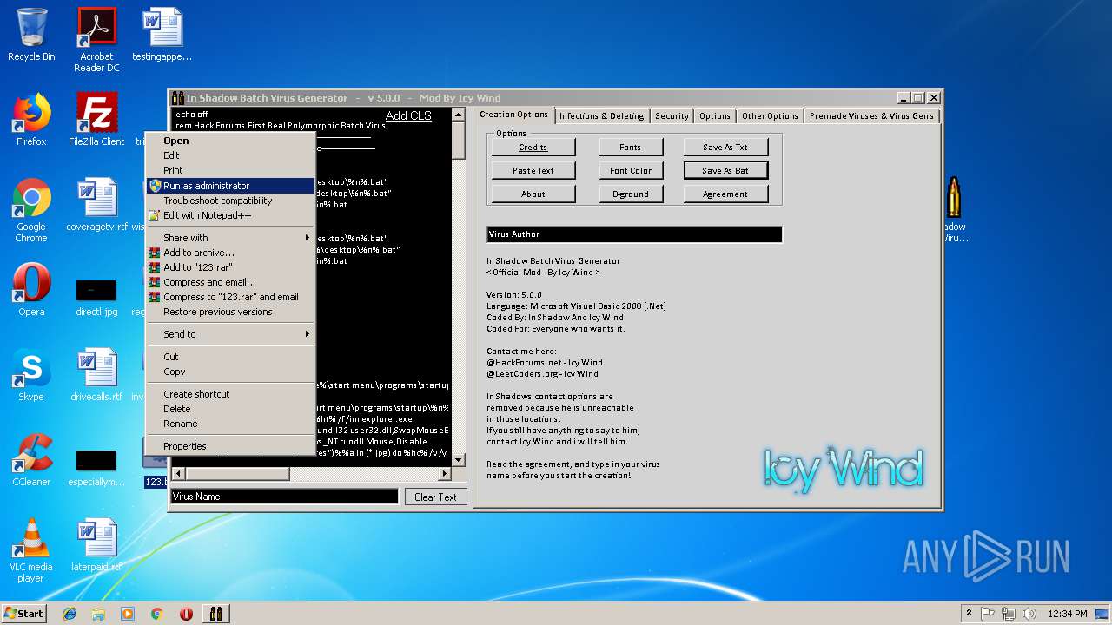Expand the Share with submenu

tap(230, 238)
